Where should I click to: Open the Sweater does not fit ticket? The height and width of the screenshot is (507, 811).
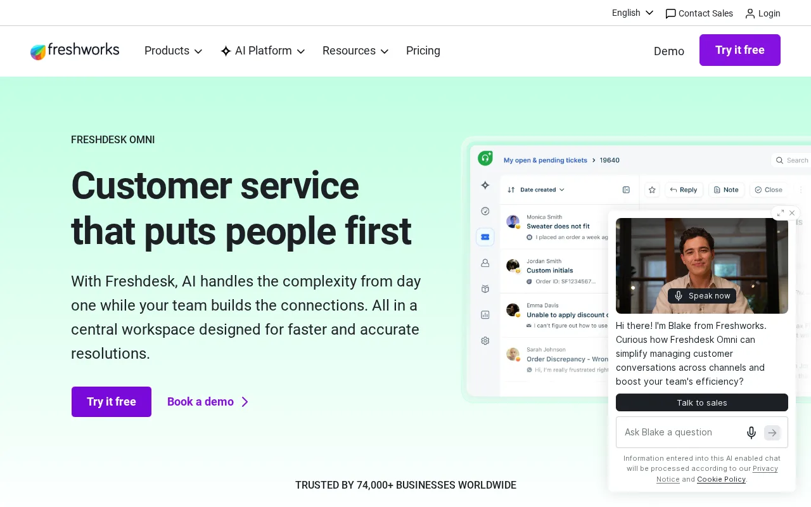click(x=558, y=226)
